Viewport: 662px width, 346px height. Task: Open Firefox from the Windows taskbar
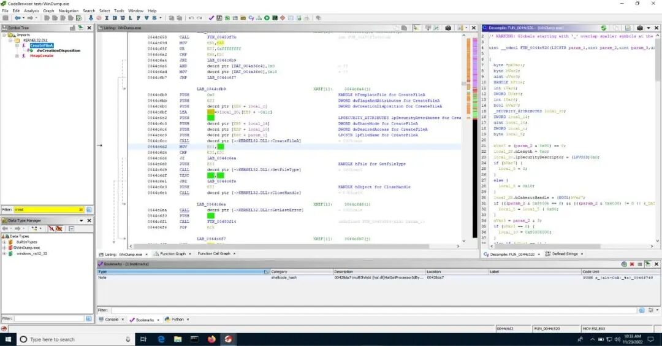(212, 339)
